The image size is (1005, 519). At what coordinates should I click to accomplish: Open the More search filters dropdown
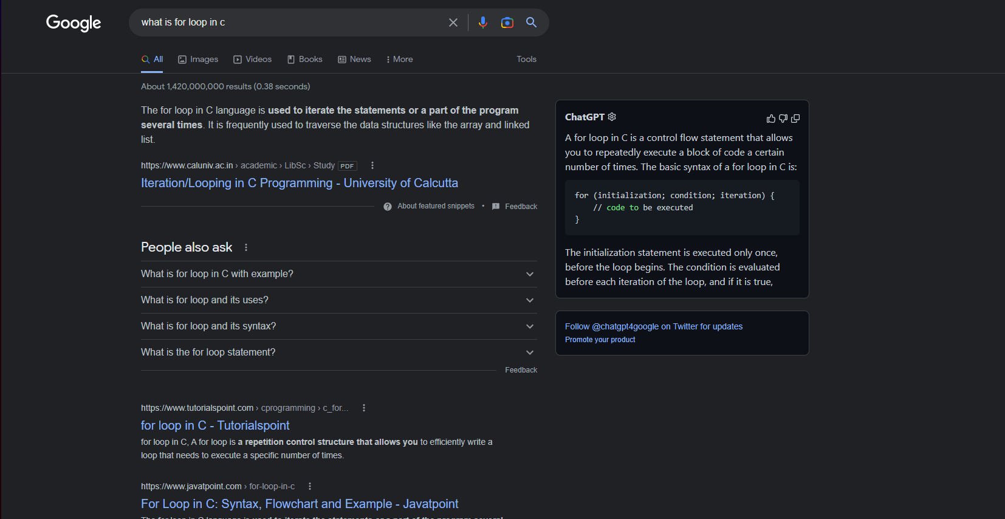coord(399,59)
